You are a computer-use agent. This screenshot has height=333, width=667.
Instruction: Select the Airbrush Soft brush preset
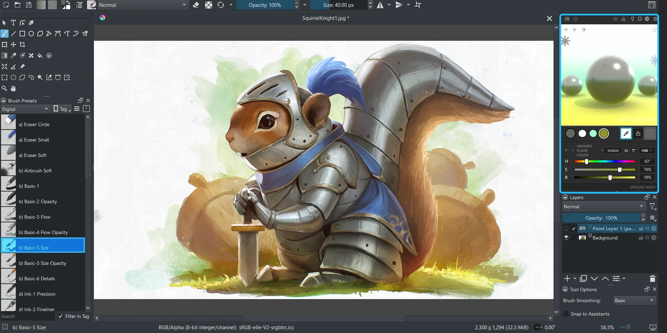point(43,171)
